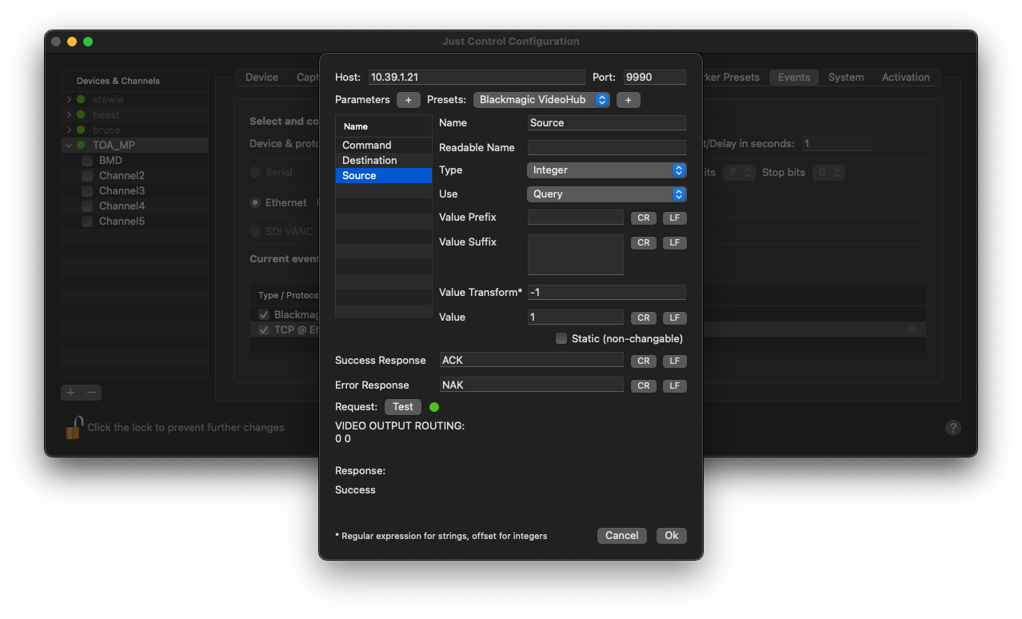The height and width of the screenshot is (619, 1022).
Task: Click the Timeout/Delay seconds field
Action: pyautogui.click(x=836, y=144)
